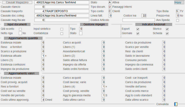Uncheck the Giornale checkbox

138,33
